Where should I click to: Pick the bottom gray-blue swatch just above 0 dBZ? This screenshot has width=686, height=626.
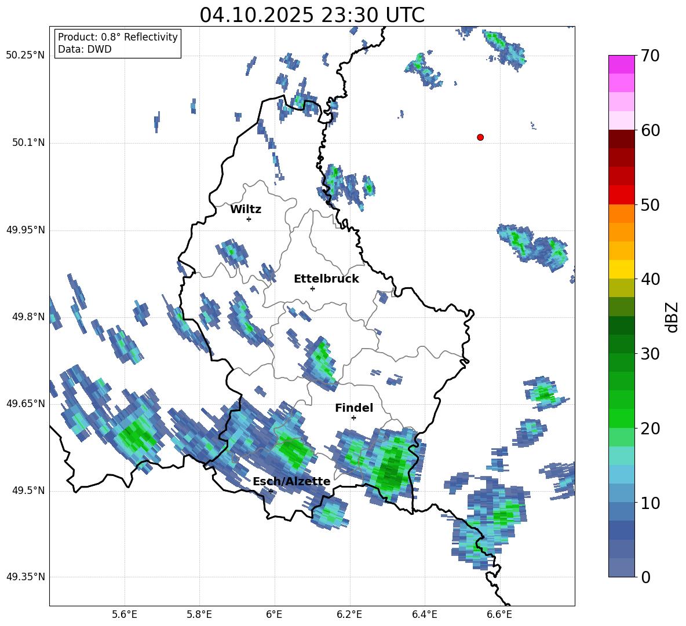[622, 568]
